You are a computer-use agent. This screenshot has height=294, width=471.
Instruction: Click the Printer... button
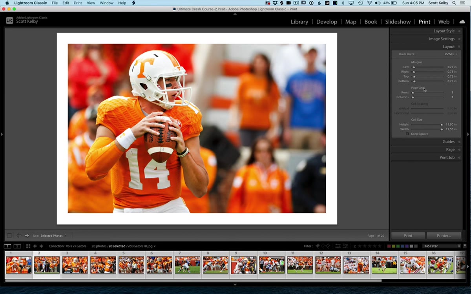pyautogui.click(x=444, y=236)
